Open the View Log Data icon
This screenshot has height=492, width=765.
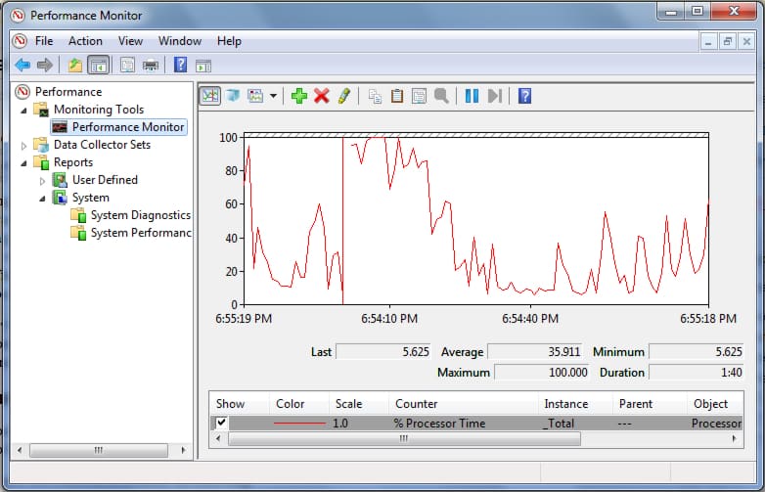pyautogui.click(x=233, y=96)
